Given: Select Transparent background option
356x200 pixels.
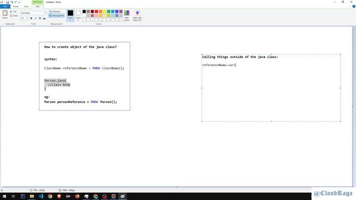Looking at the screenshot, I should [57, 16].
